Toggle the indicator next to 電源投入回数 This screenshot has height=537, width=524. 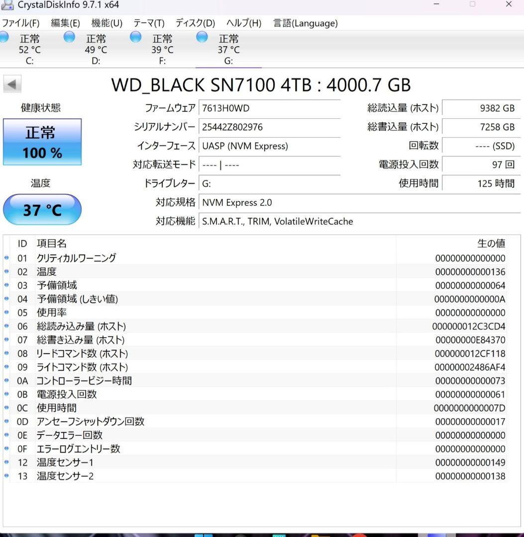coord(5,394)
